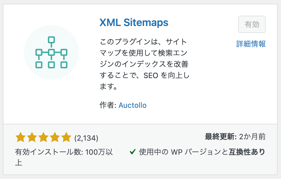Click the fourth gold rating star

click(55, 137)
